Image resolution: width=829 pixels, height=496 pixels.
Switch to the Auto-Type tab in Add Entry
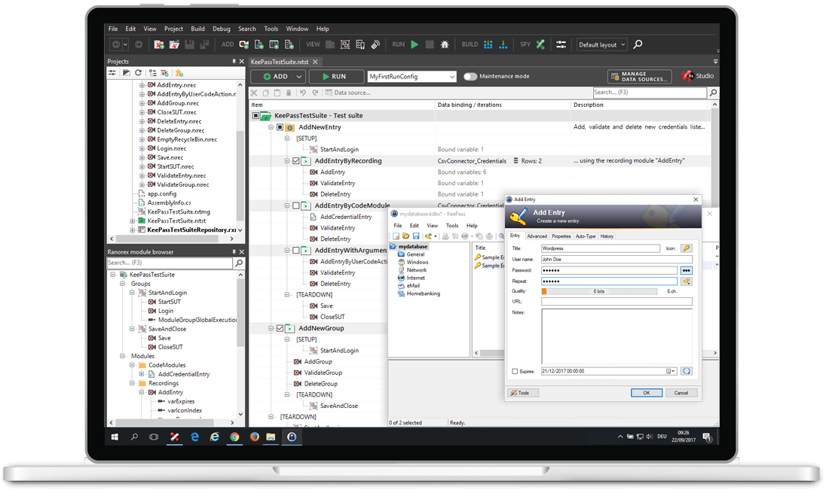click(x=586, y=236)
